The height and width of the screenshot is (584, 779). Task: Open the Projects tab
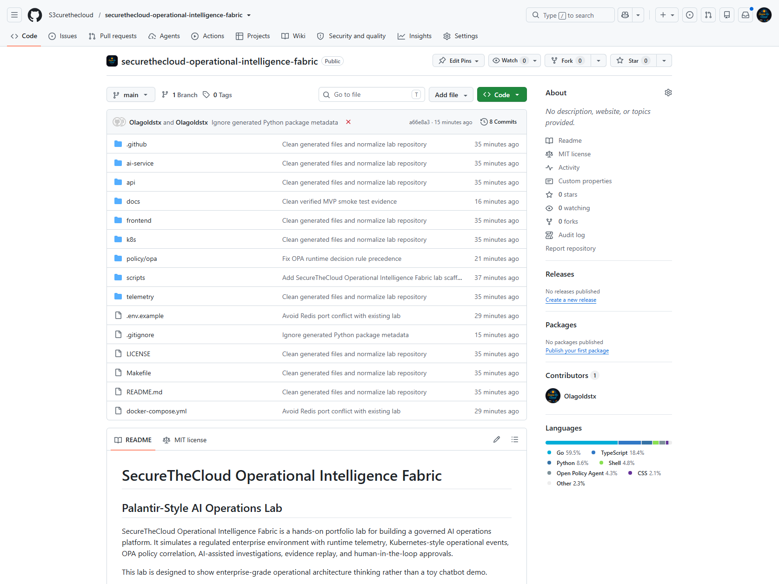(x=253, y=36)
